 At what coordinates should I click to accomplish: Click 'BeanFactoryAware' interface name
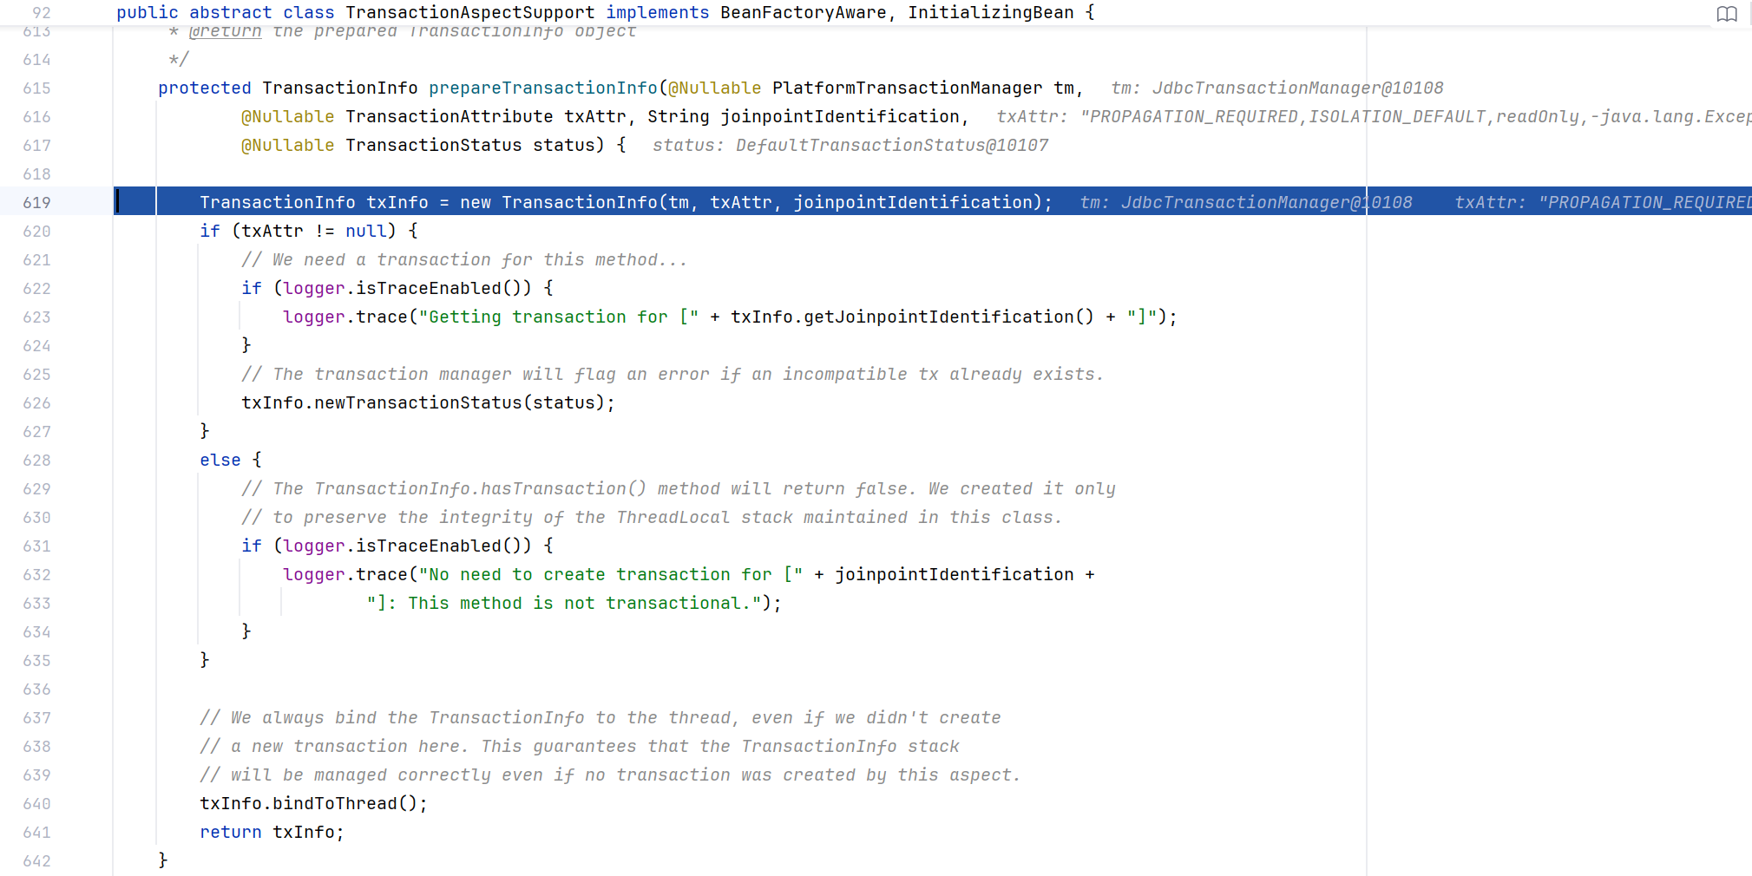pyautogui.click(x=804, y=12)
